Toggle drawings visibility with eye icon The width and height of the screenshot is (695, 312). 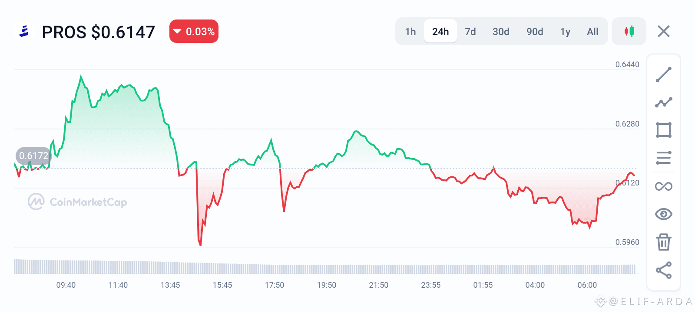664,214
